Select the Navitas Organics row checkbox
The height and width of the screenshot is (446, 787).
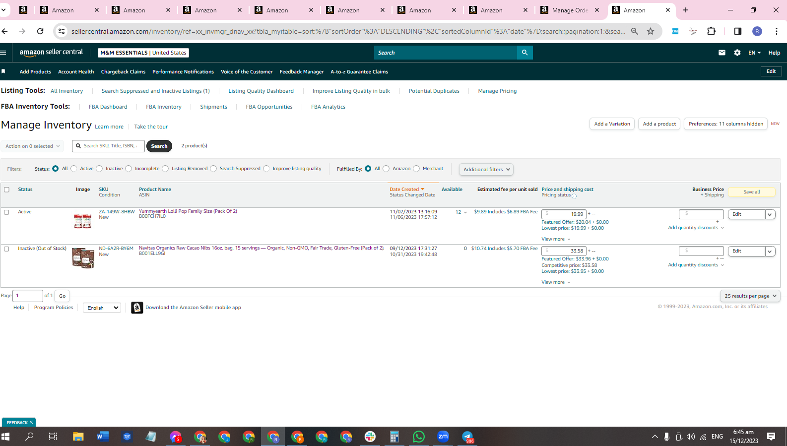6,249
